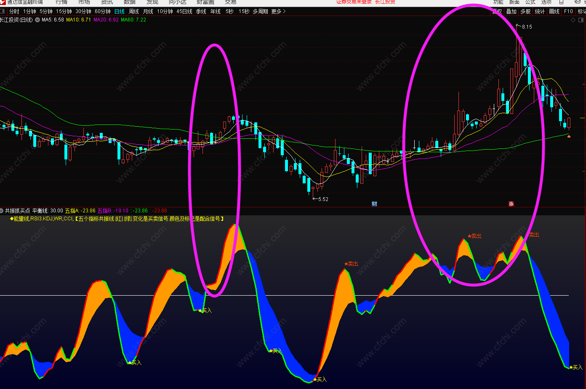
Task: Click the MA5: 6.58 moving average label
Action: tap(53, 20)
